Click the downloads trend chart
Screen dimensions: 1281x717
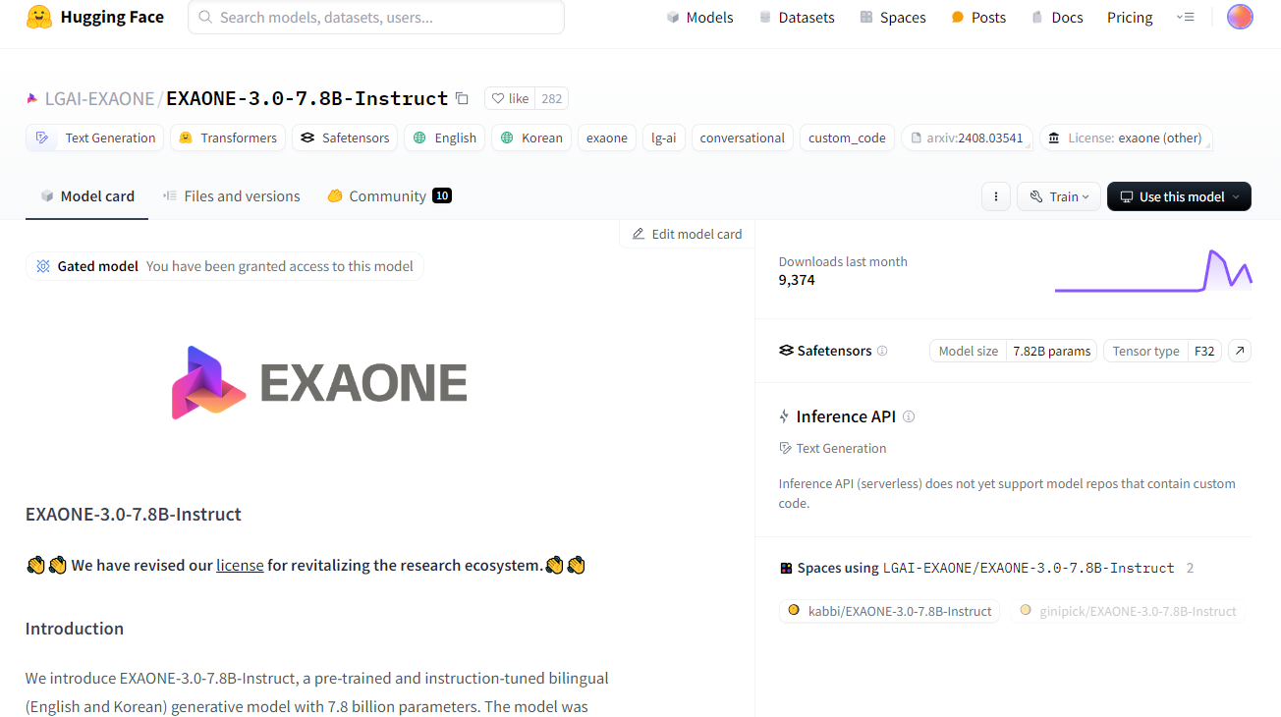click(1153, 271)
